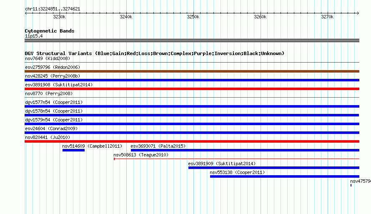Click the tiny blue nsv475796 variant mark
The image size is (371, 214).
pos(351,185)
